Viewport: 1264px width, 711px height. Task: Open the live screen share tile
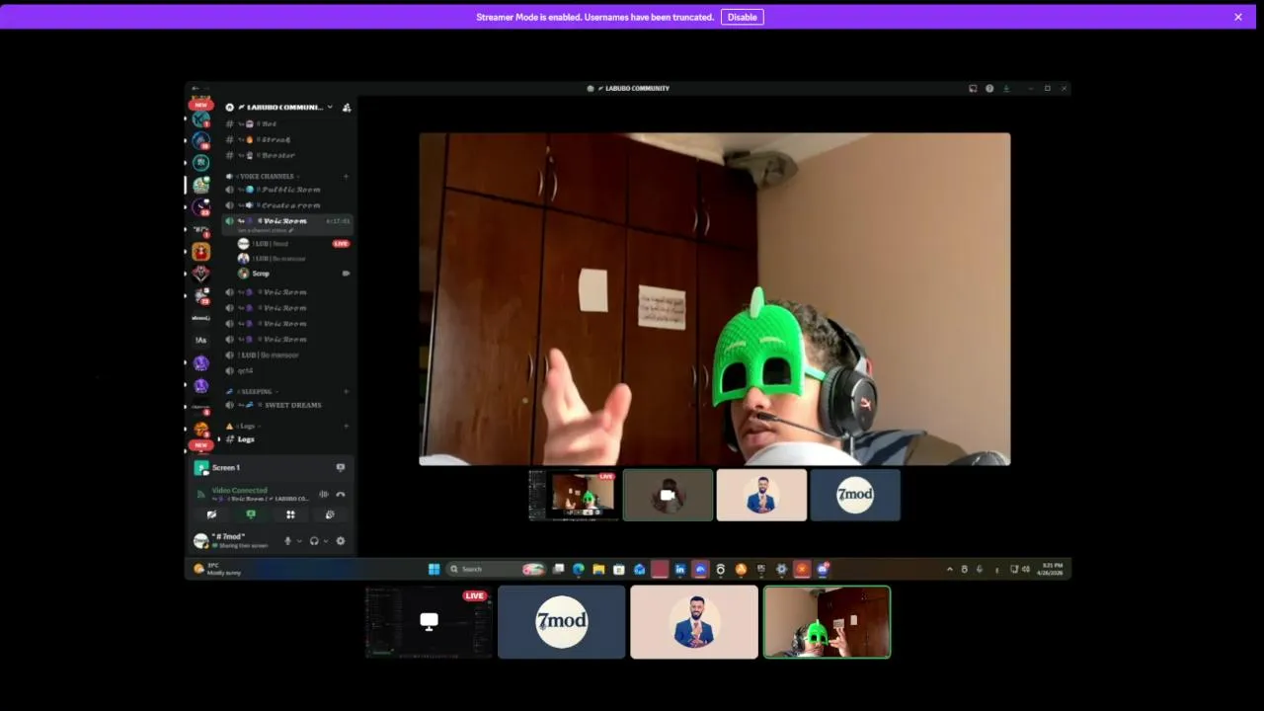coord(429,622)
